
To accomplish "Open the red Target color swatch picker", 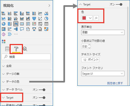I will (x=87, y=18).
